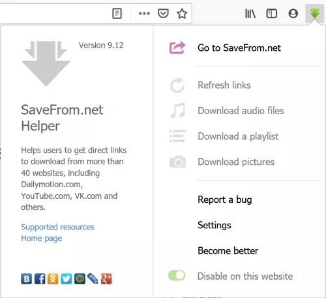The image size is (326, 298).
Task: Click the "Helps users to get direct links" description
Action: [74, 179]
